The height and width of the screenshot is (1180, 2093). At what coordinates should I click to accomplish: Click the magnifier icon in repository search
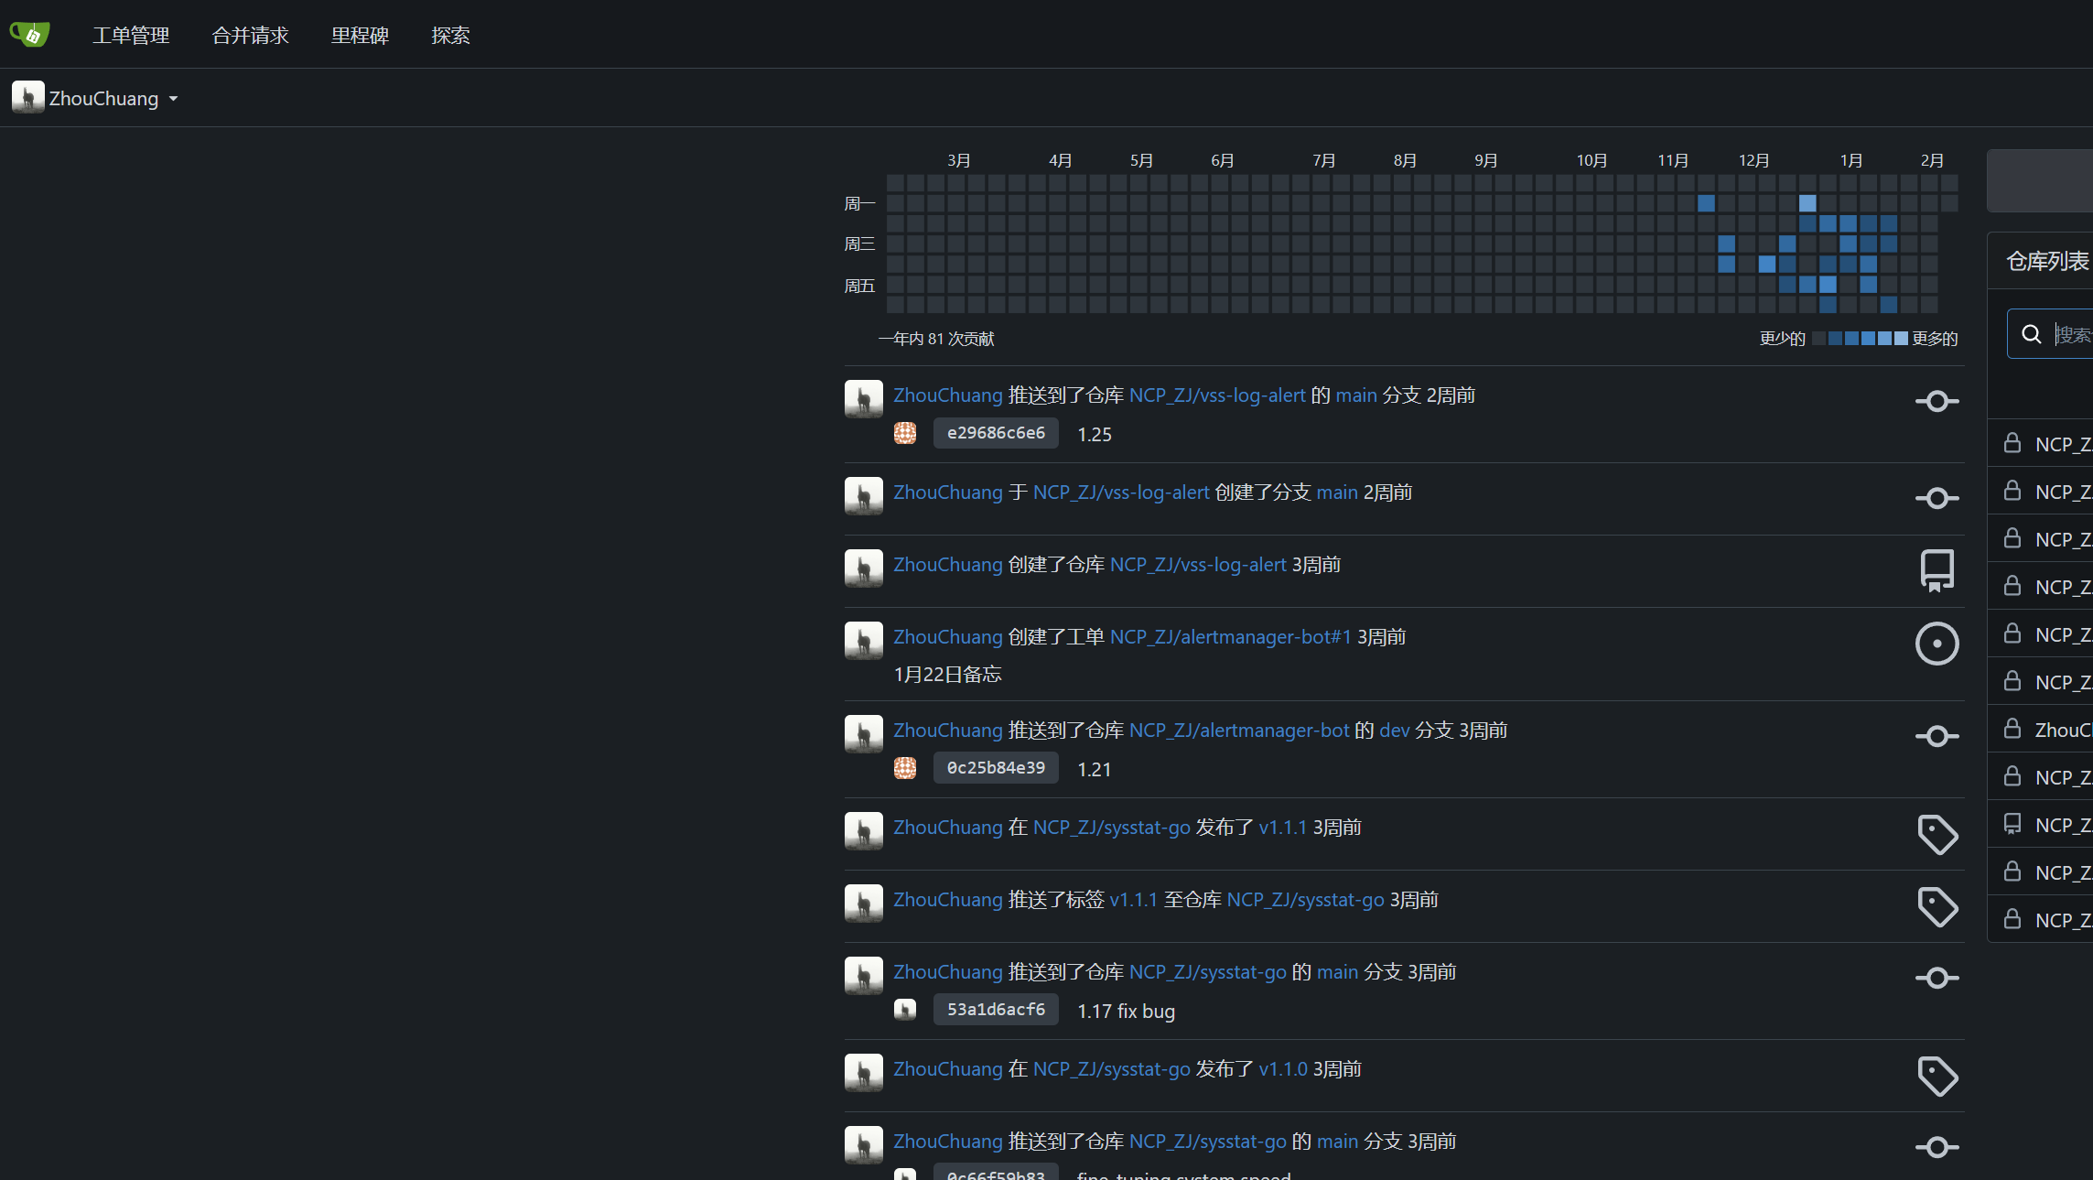pos(2031,334)
